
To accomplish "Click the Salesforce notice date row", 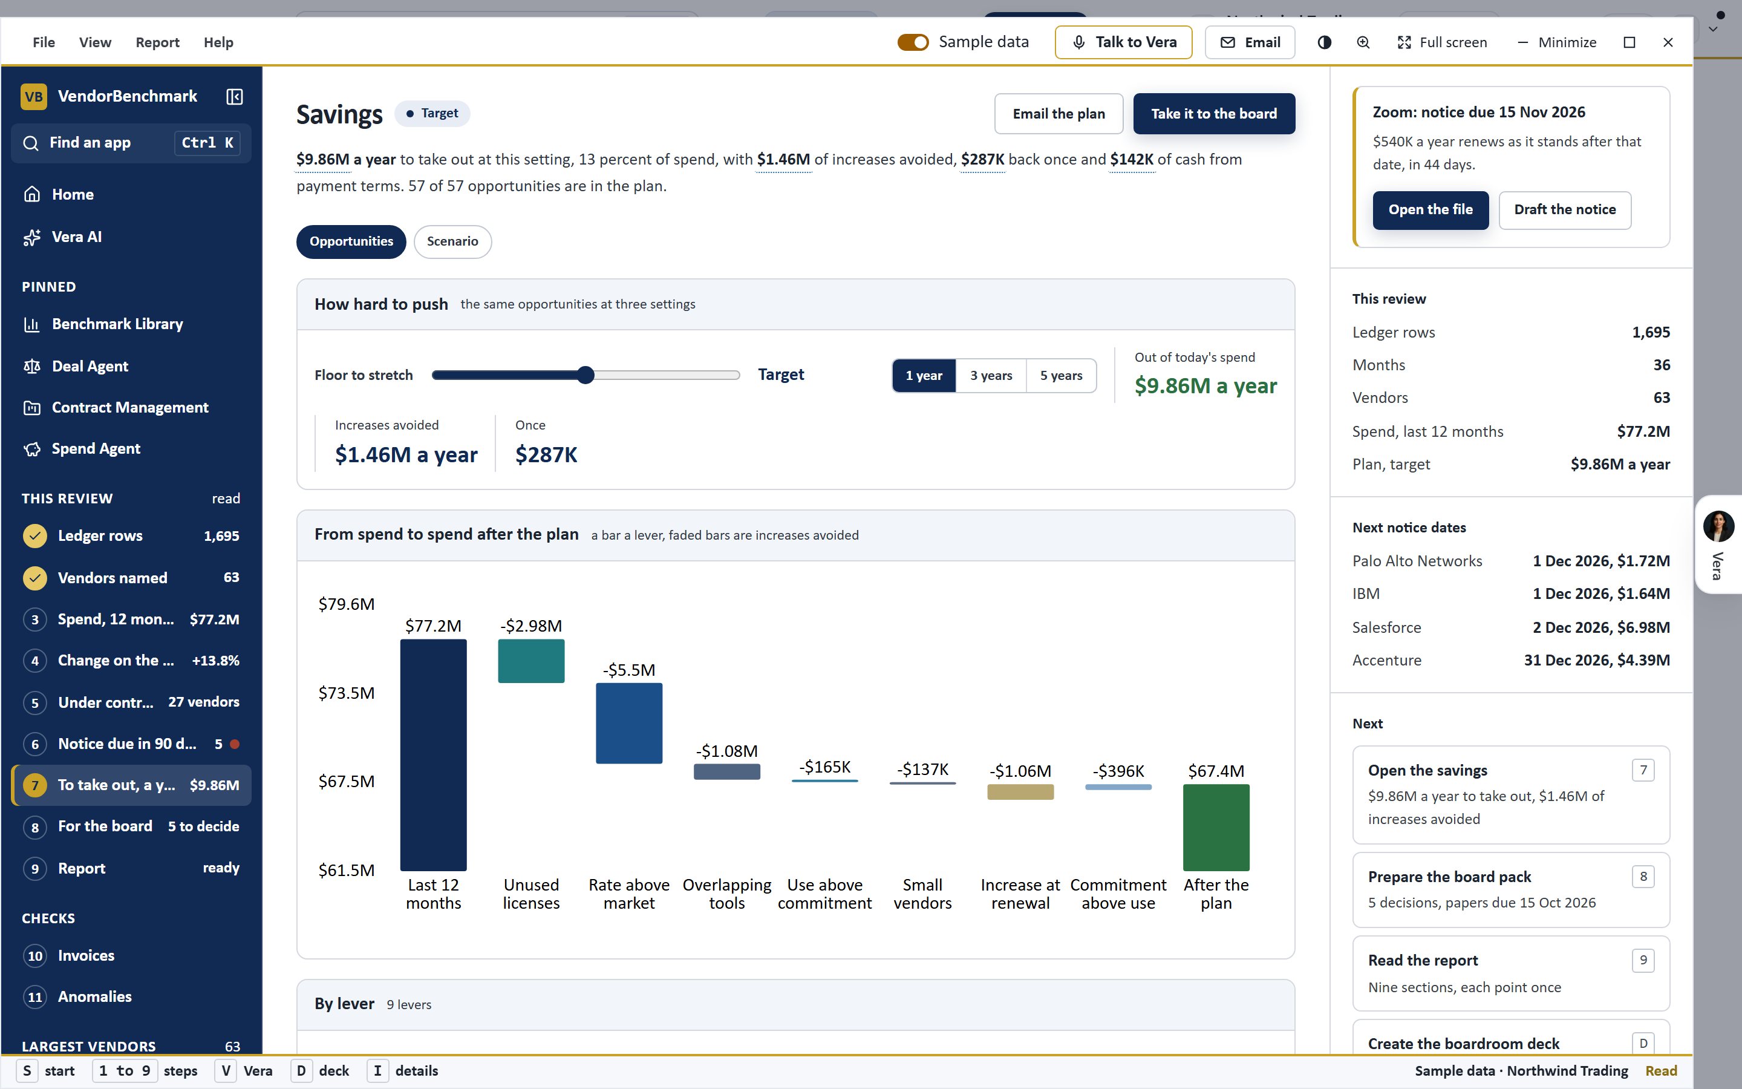I will 1511,627.
